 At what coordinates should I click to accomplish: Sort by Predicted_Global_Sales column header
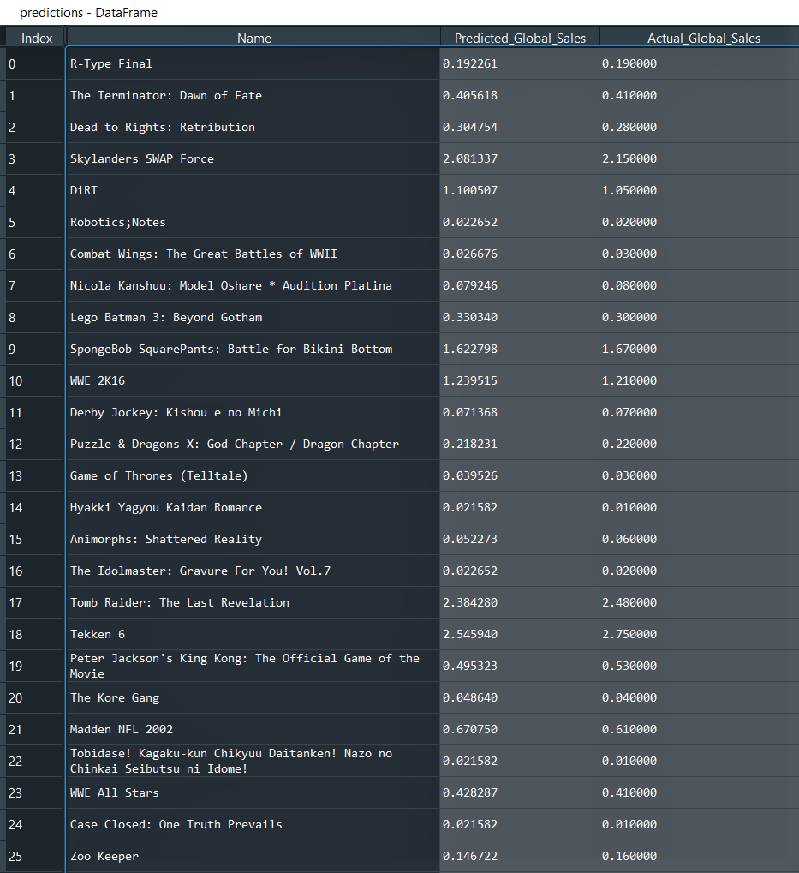520,38
